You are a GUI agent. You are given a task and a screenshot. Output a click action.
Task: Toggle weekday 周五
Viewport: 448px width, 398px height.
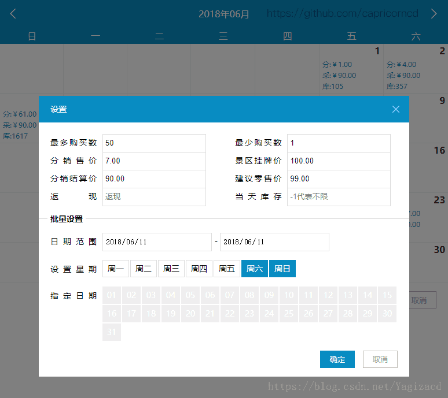point(227,269)
